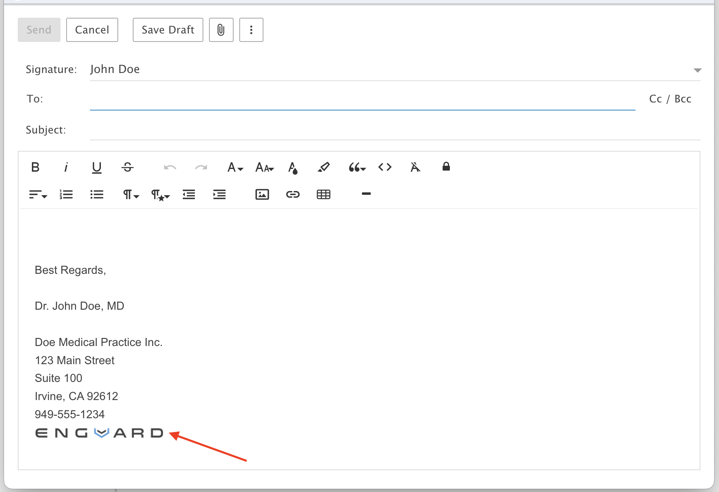The width and height of the screenshot is (719, 492).
Task: Click Save Draft
Action: pyautogui.click(x=168, y=30)
